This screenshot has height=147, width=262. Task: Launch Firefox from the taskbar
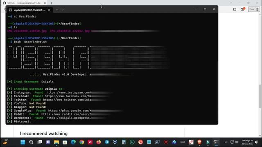(99, 142)
